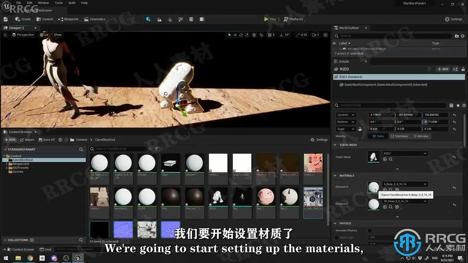
Task: Choose the Rotate tool in viewport
Action: pyautogui.click(x=241, y=35)
